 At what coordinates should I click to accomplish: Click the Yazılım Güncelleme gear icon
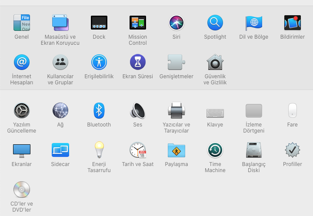(x=22, y=110)
